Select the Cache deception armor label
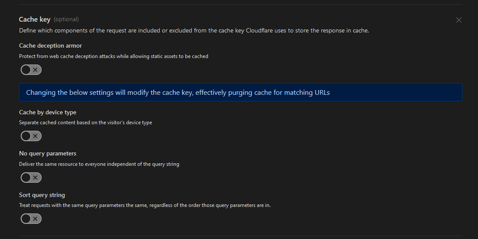 coord(50,45)
